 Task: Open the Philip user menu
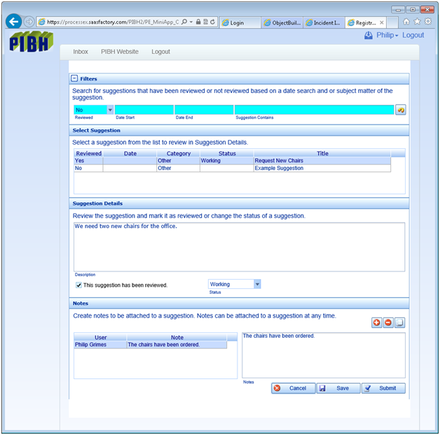point(387,35)
